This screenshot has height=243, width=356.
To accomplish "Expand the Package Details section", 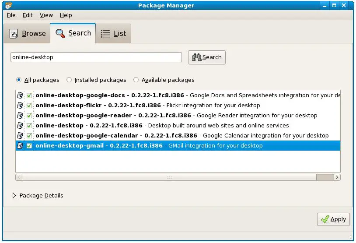I will pos(14,195).
